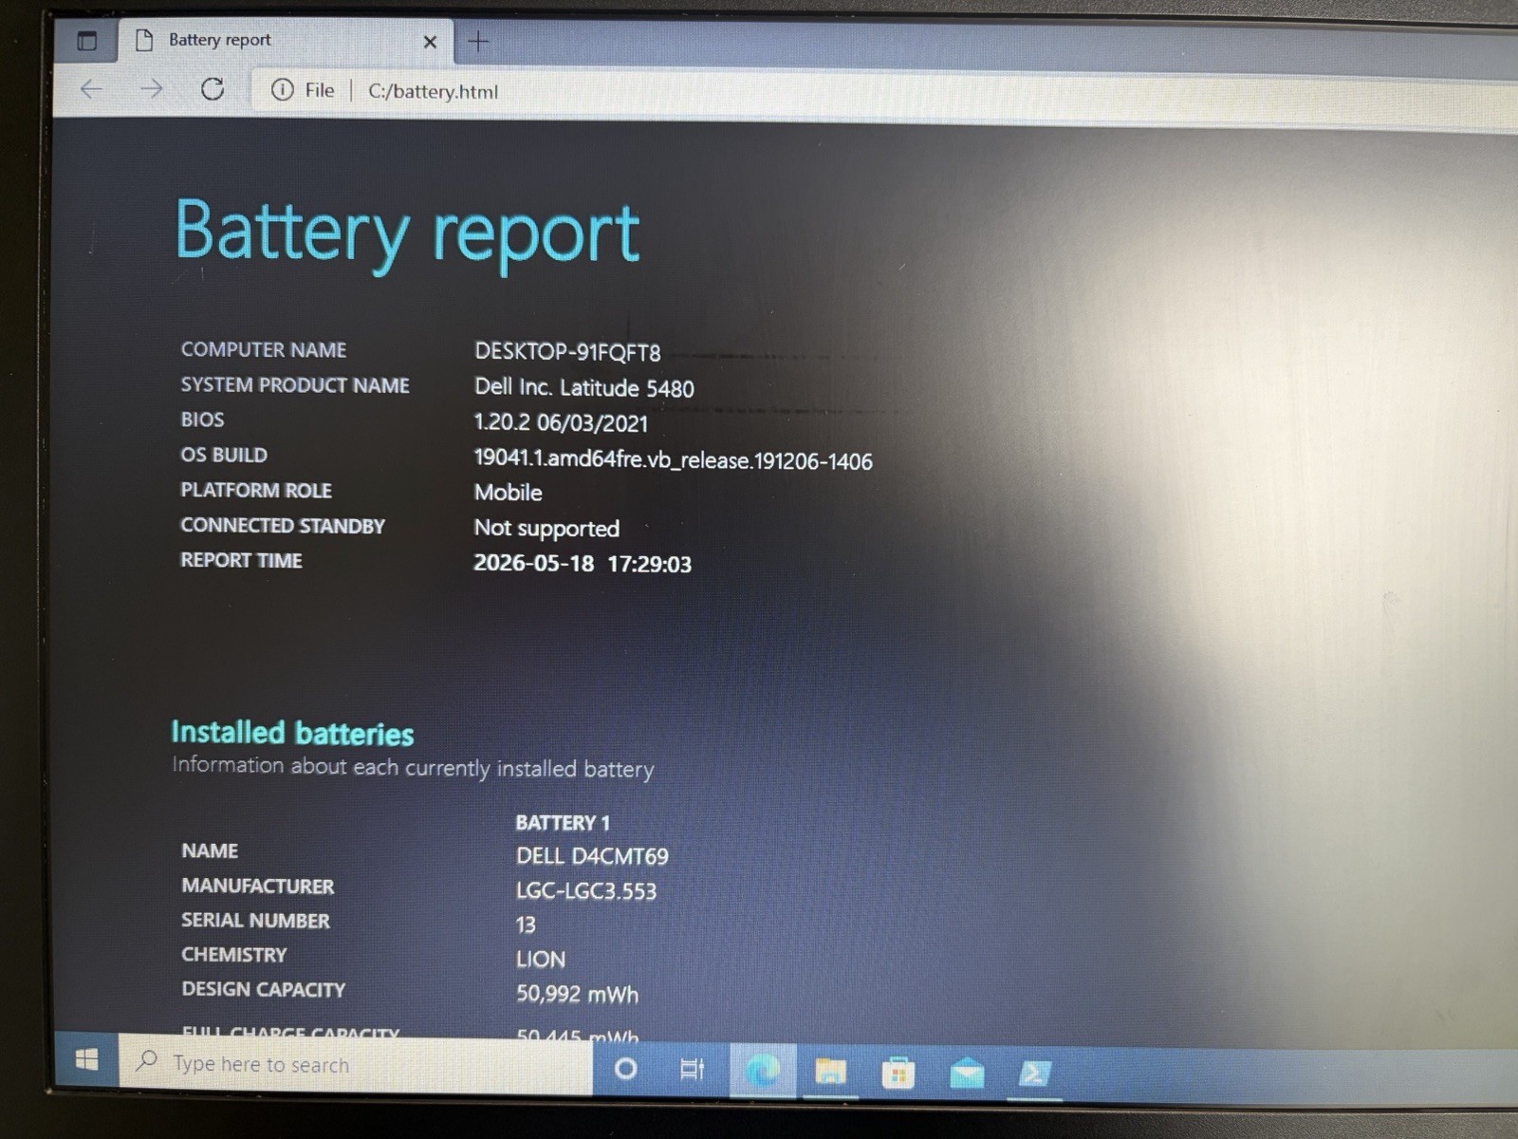Viewport: 1518px width, 1139px height.
Task: Click the 'REPORT TIME' label
Action: click(x=241, y=561)
